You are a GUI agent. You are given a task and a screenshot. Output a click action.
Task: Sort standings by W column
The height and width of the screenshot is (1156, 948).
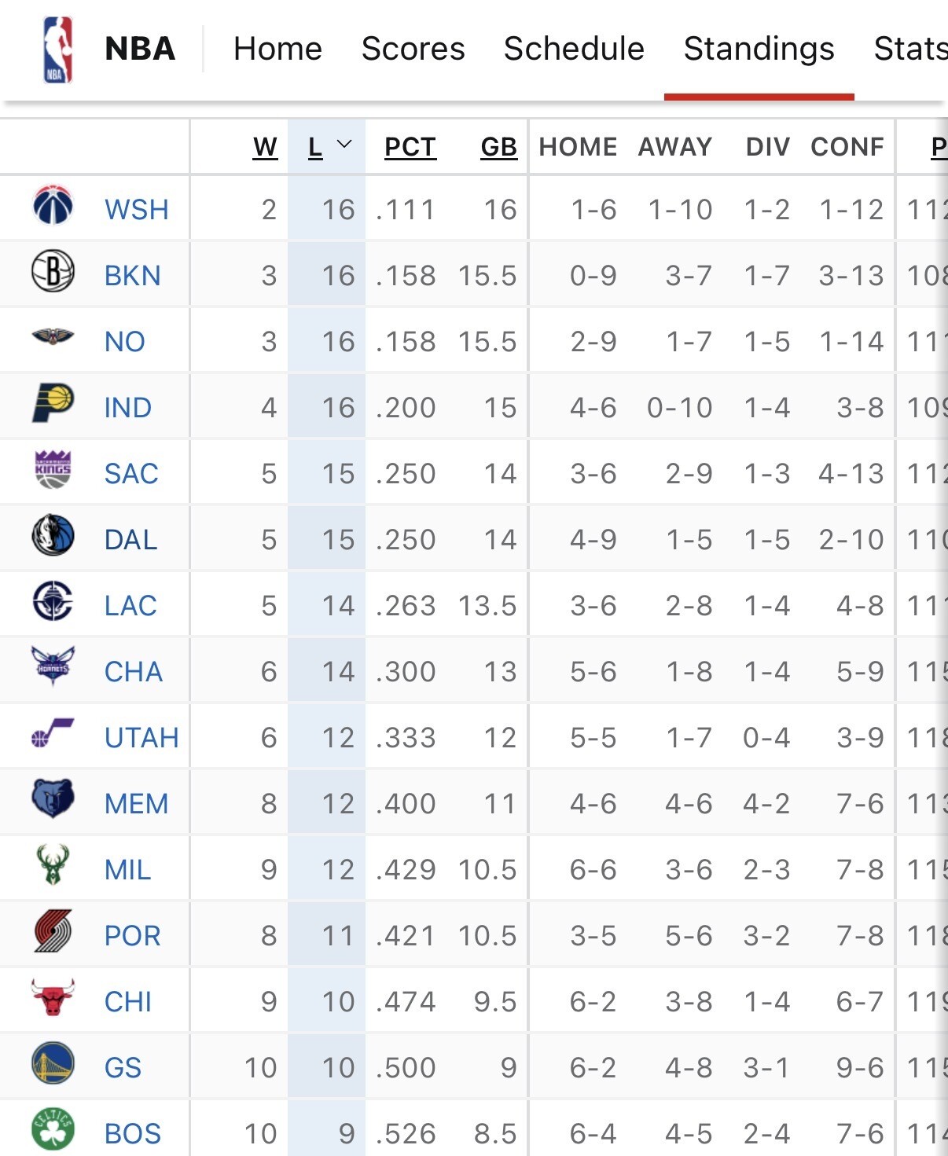click(x=265, y=147)
